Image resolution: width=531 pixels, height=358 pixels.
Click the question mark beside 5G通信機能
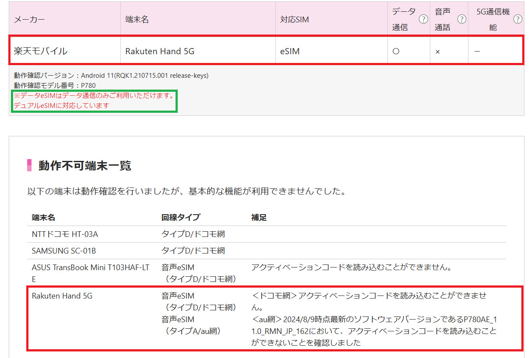[518, 19]
